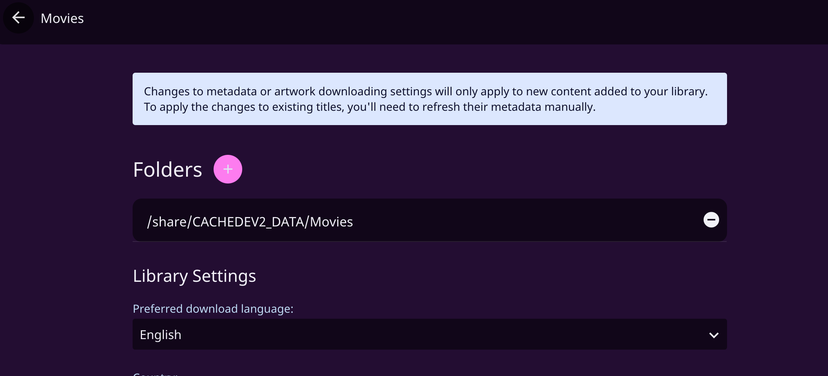
Task: Click the Folders section heading
Action: click(x=168, y=170)
